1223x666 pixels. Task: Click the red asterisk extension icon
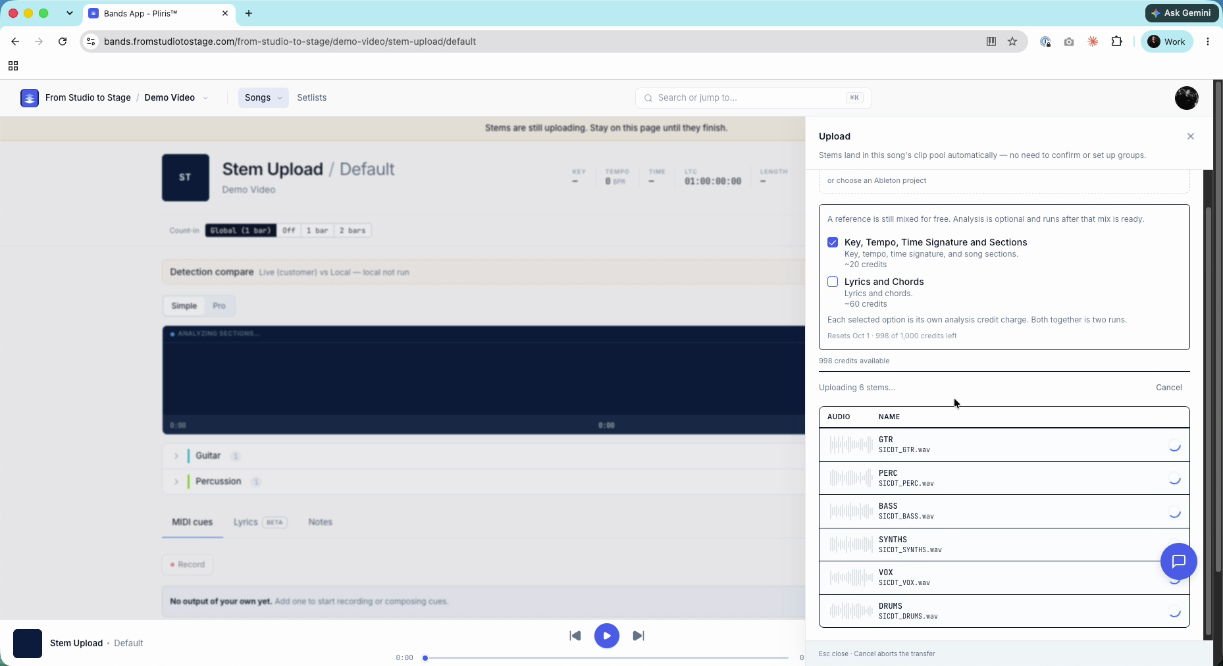tap(1093, 41)
